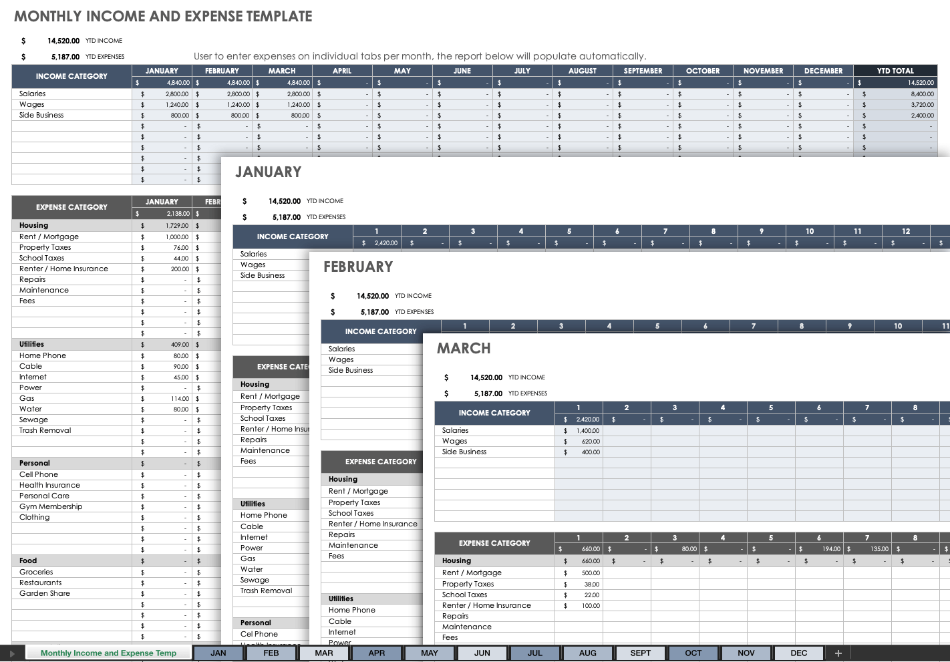This screenshot has height=662, width=950.
Task: Switch to the JAN sheet tab
Action: click(x=218, y=653)
